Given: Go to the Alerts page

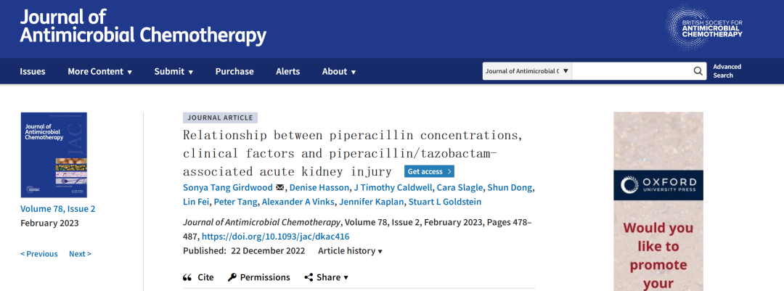Looking at the screenshot, I should (x=287, y=71).
